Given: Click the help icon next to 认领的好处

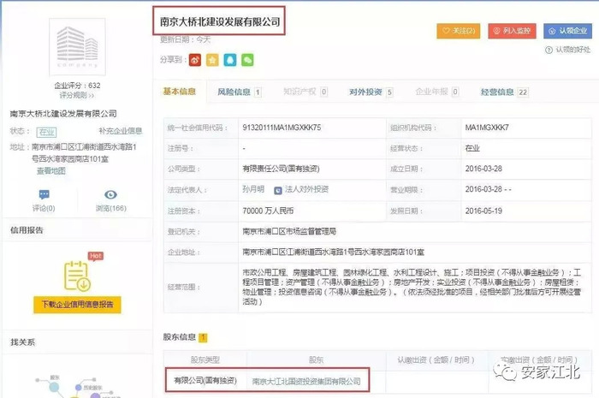Looking at the screenshot, I should click(x=549, y=50).
